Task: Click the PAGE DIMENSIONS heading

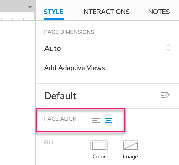Action: [69, 32]
